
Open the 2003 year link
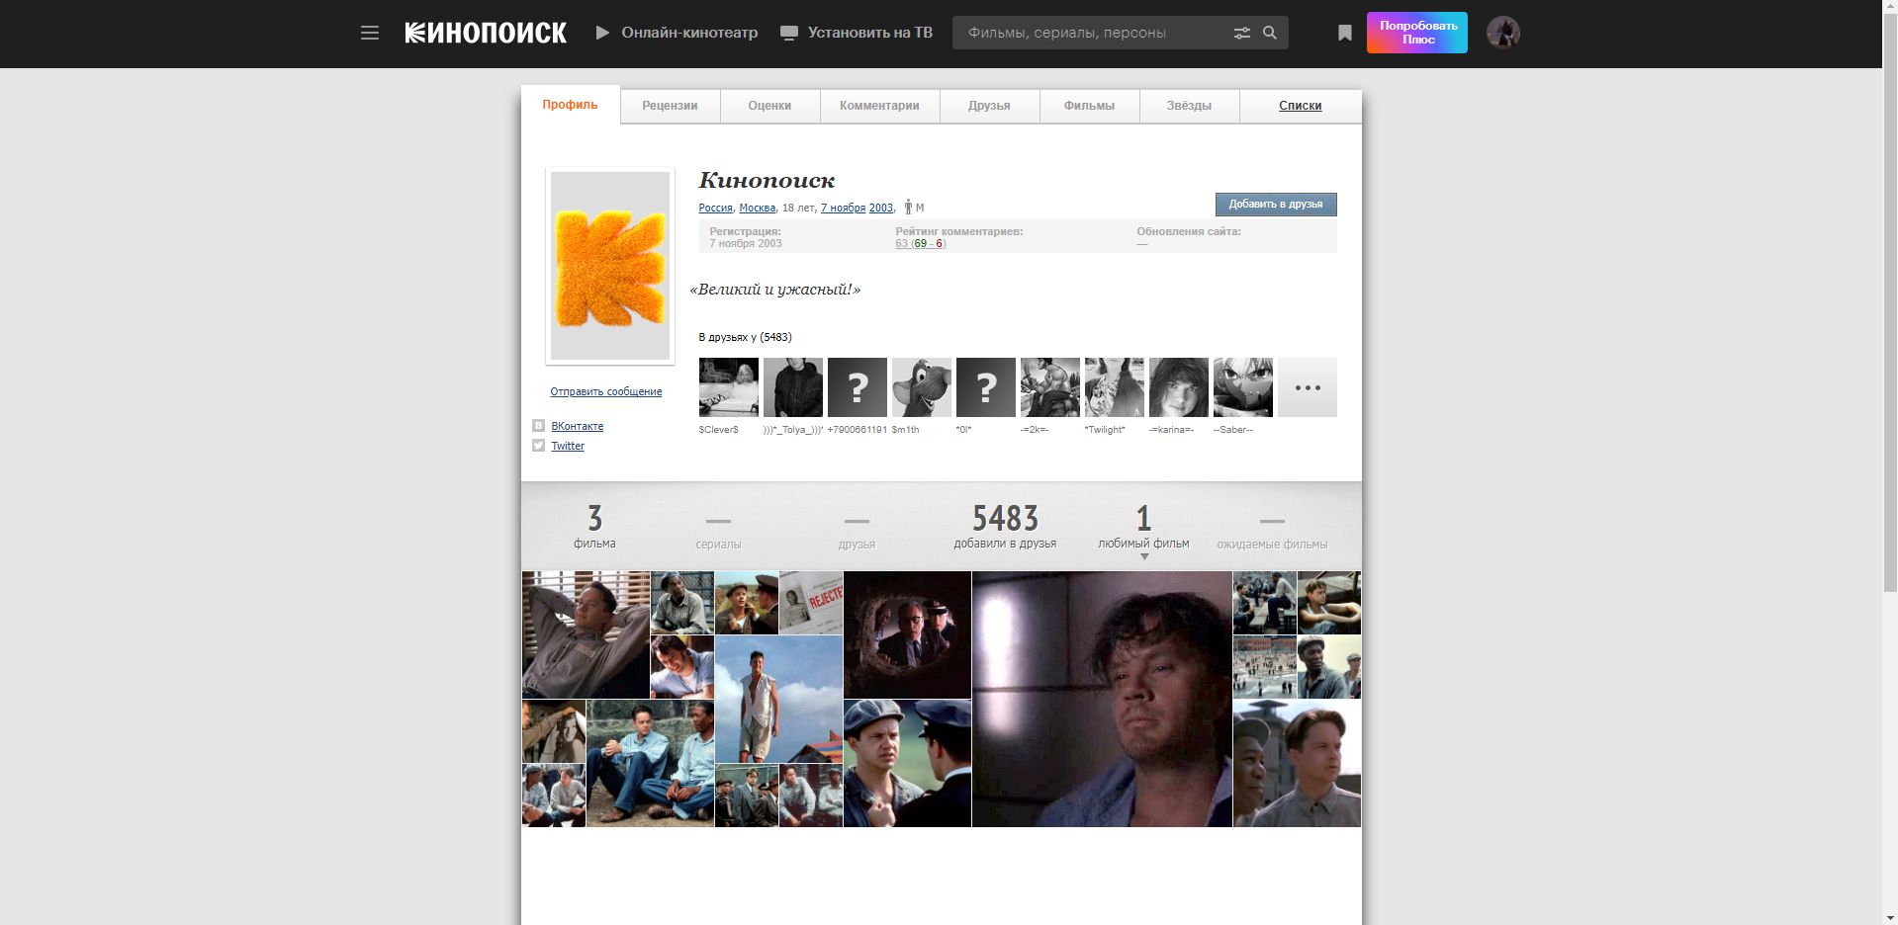click(881, 208)
